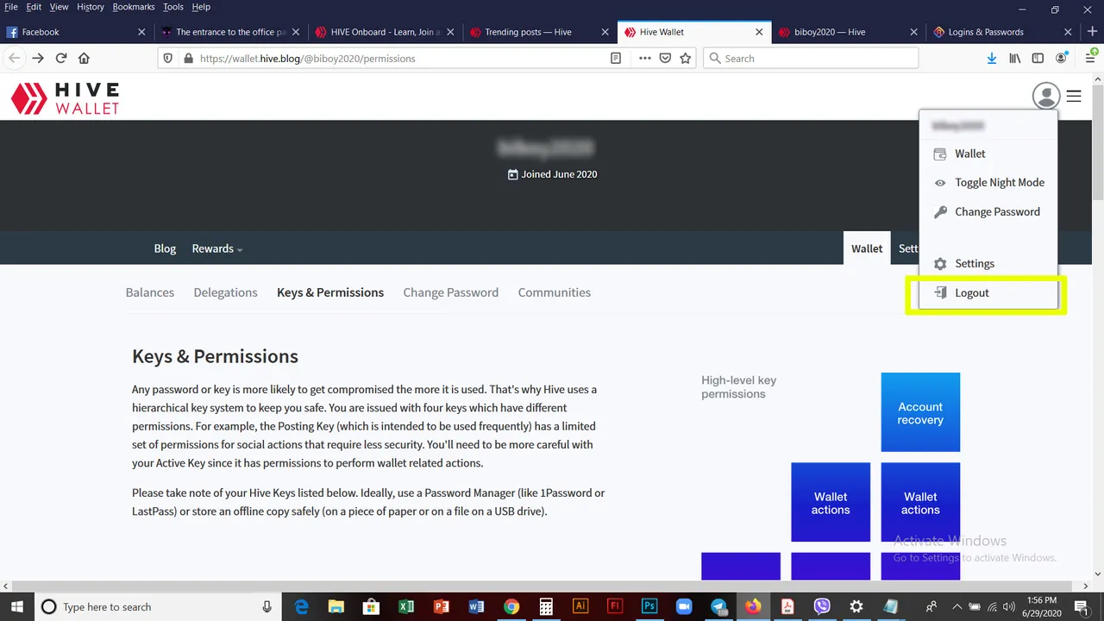Image resolution: width=1104 pixels, height=621 pixels.
Task: Open the Firefox library icon
Action: [1015, 59]
